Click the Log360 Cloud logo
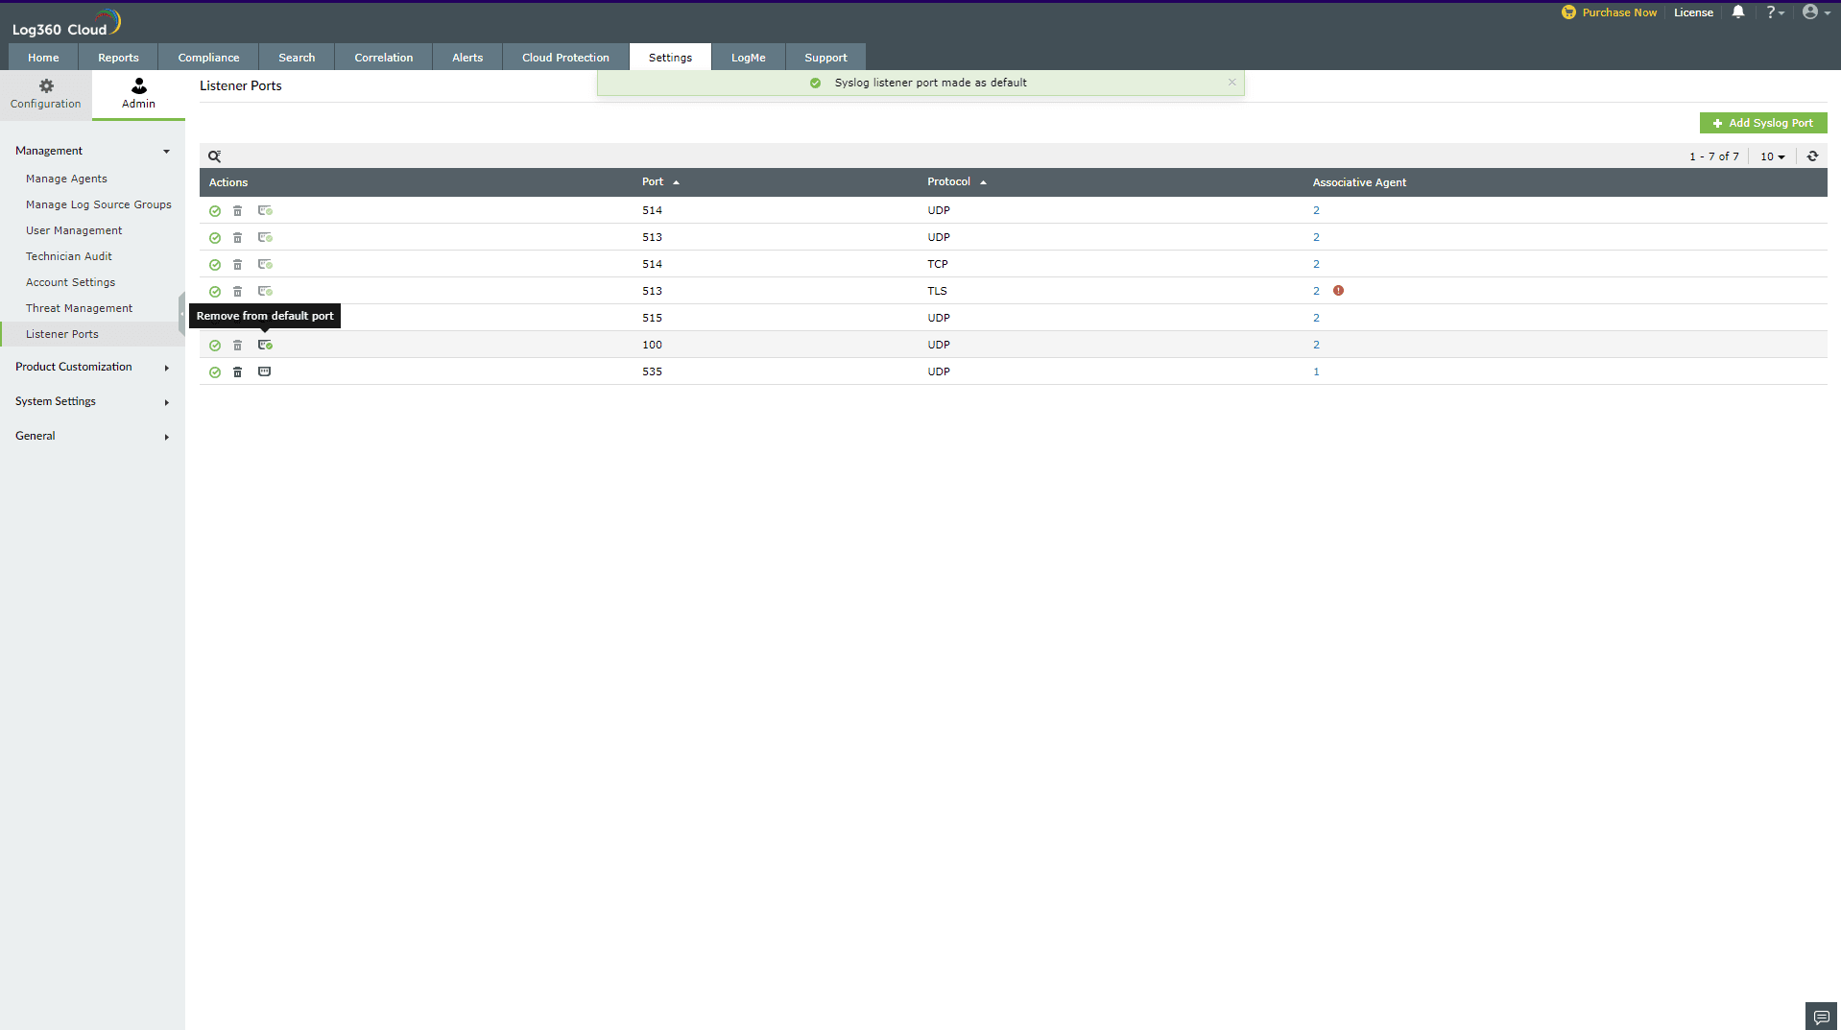The height and width of the screenshot is (1030, 1841). (66, 23)
